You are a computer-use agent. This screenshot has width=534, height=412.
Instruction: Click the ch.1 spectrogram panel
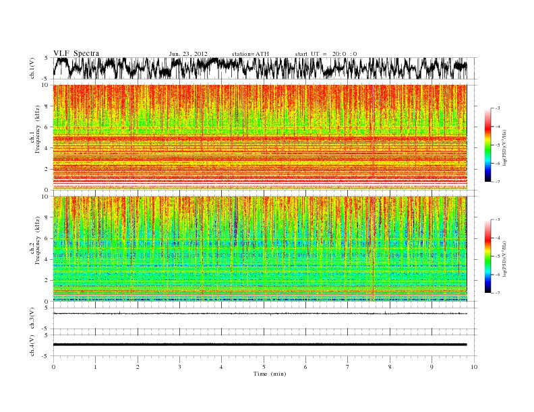tap(260, 137)
